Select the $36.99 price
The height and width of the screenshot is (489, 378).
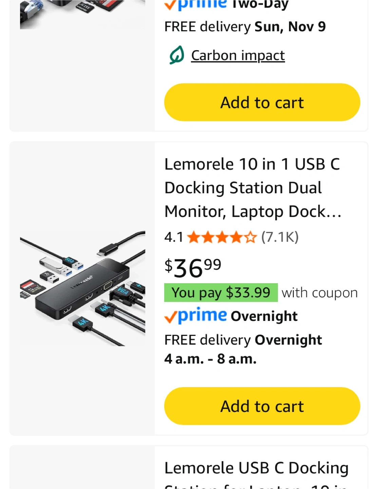pyautogui.click(x=193, y=268)
